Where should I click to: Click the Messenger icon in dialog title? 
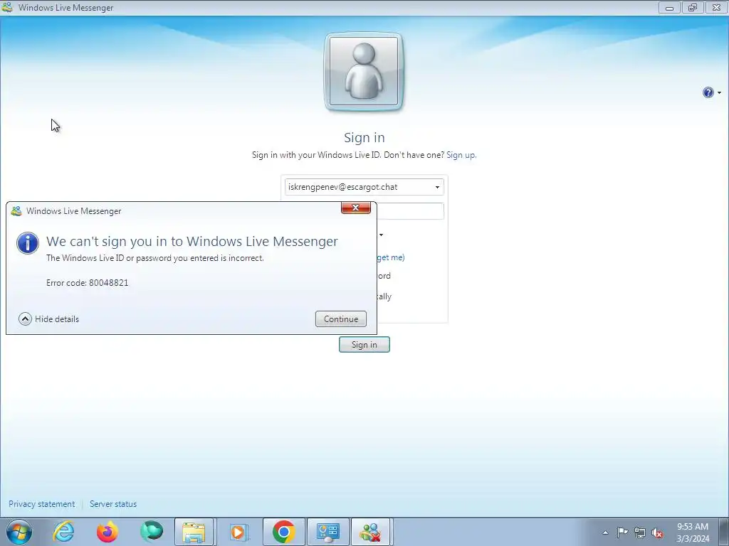16,211
